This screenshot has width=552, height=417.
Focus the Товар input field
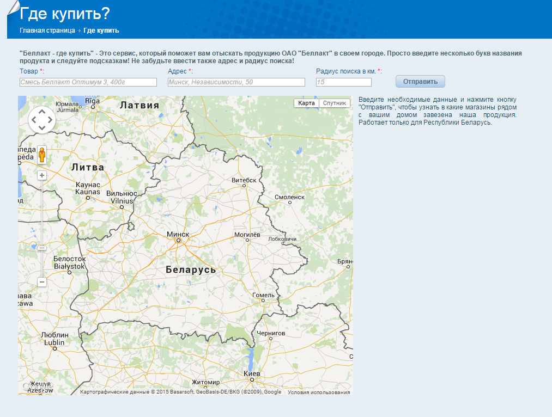coord(88,82)
